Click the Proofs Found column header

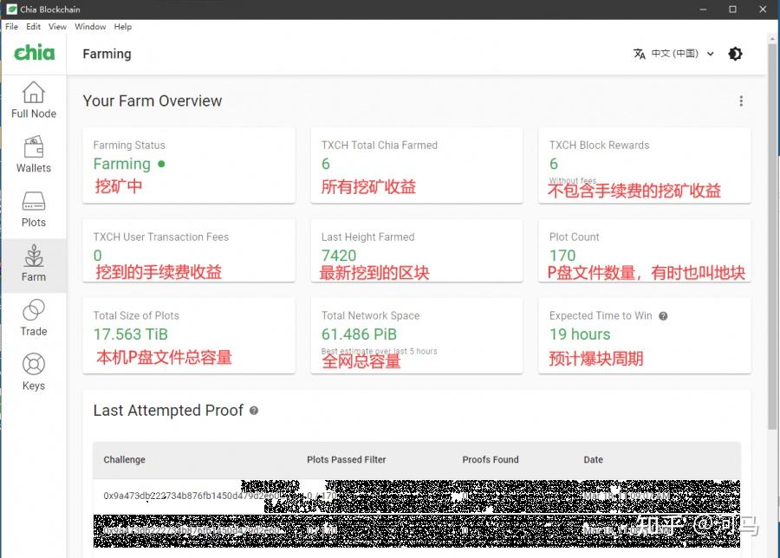(x=491, y=459)
